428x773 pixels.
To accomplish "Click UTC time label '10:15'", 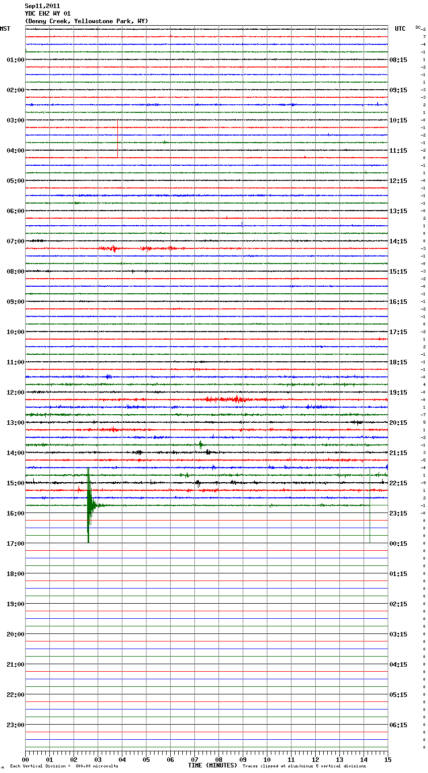I will [398, 120].
